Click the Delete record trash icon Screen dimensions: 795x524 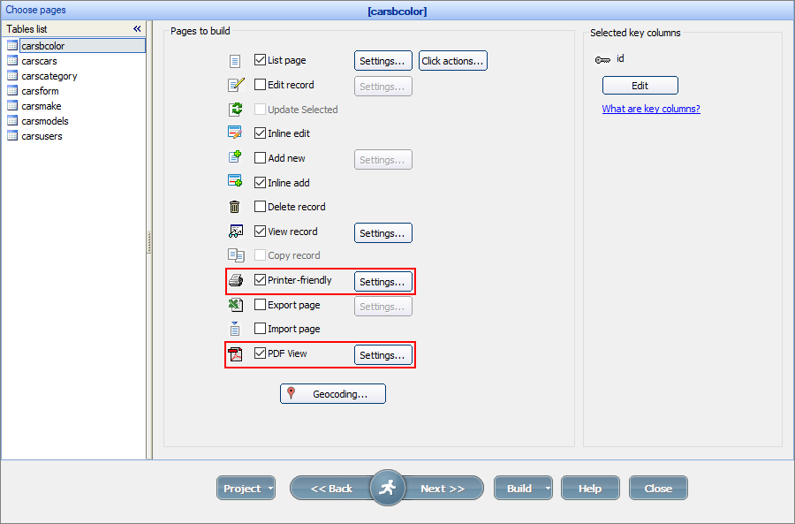[234, 206]
